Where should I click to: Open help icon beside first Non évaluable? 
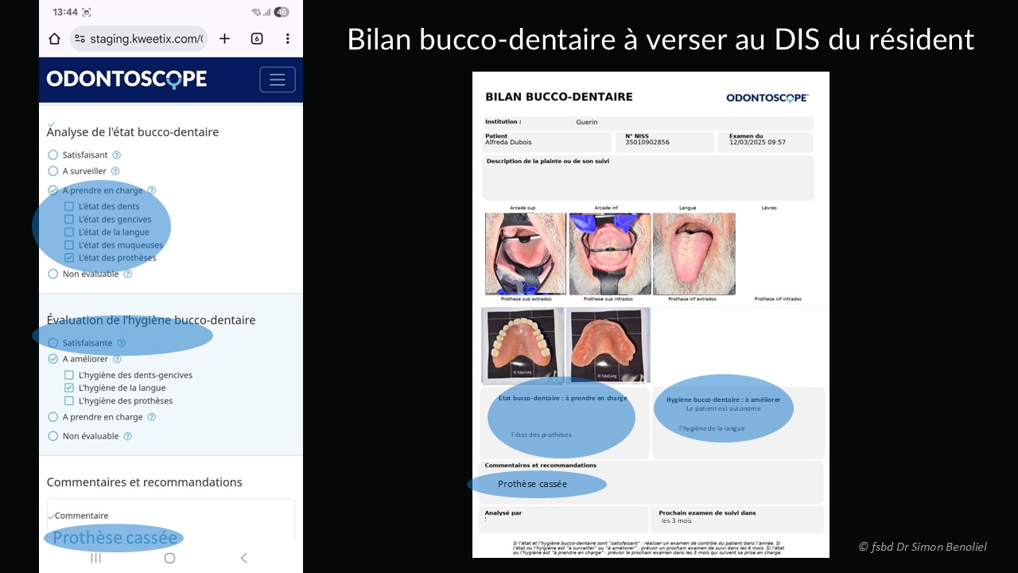[x=127, y=274]
